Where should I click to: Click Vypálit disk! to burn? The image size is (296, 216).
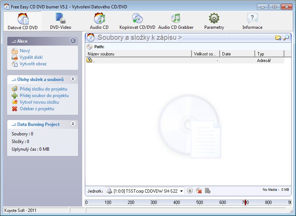(31, 57)
